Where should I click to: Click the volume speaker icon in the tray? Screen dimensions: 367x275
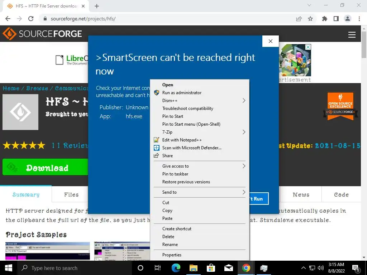(x=321, y=268)
